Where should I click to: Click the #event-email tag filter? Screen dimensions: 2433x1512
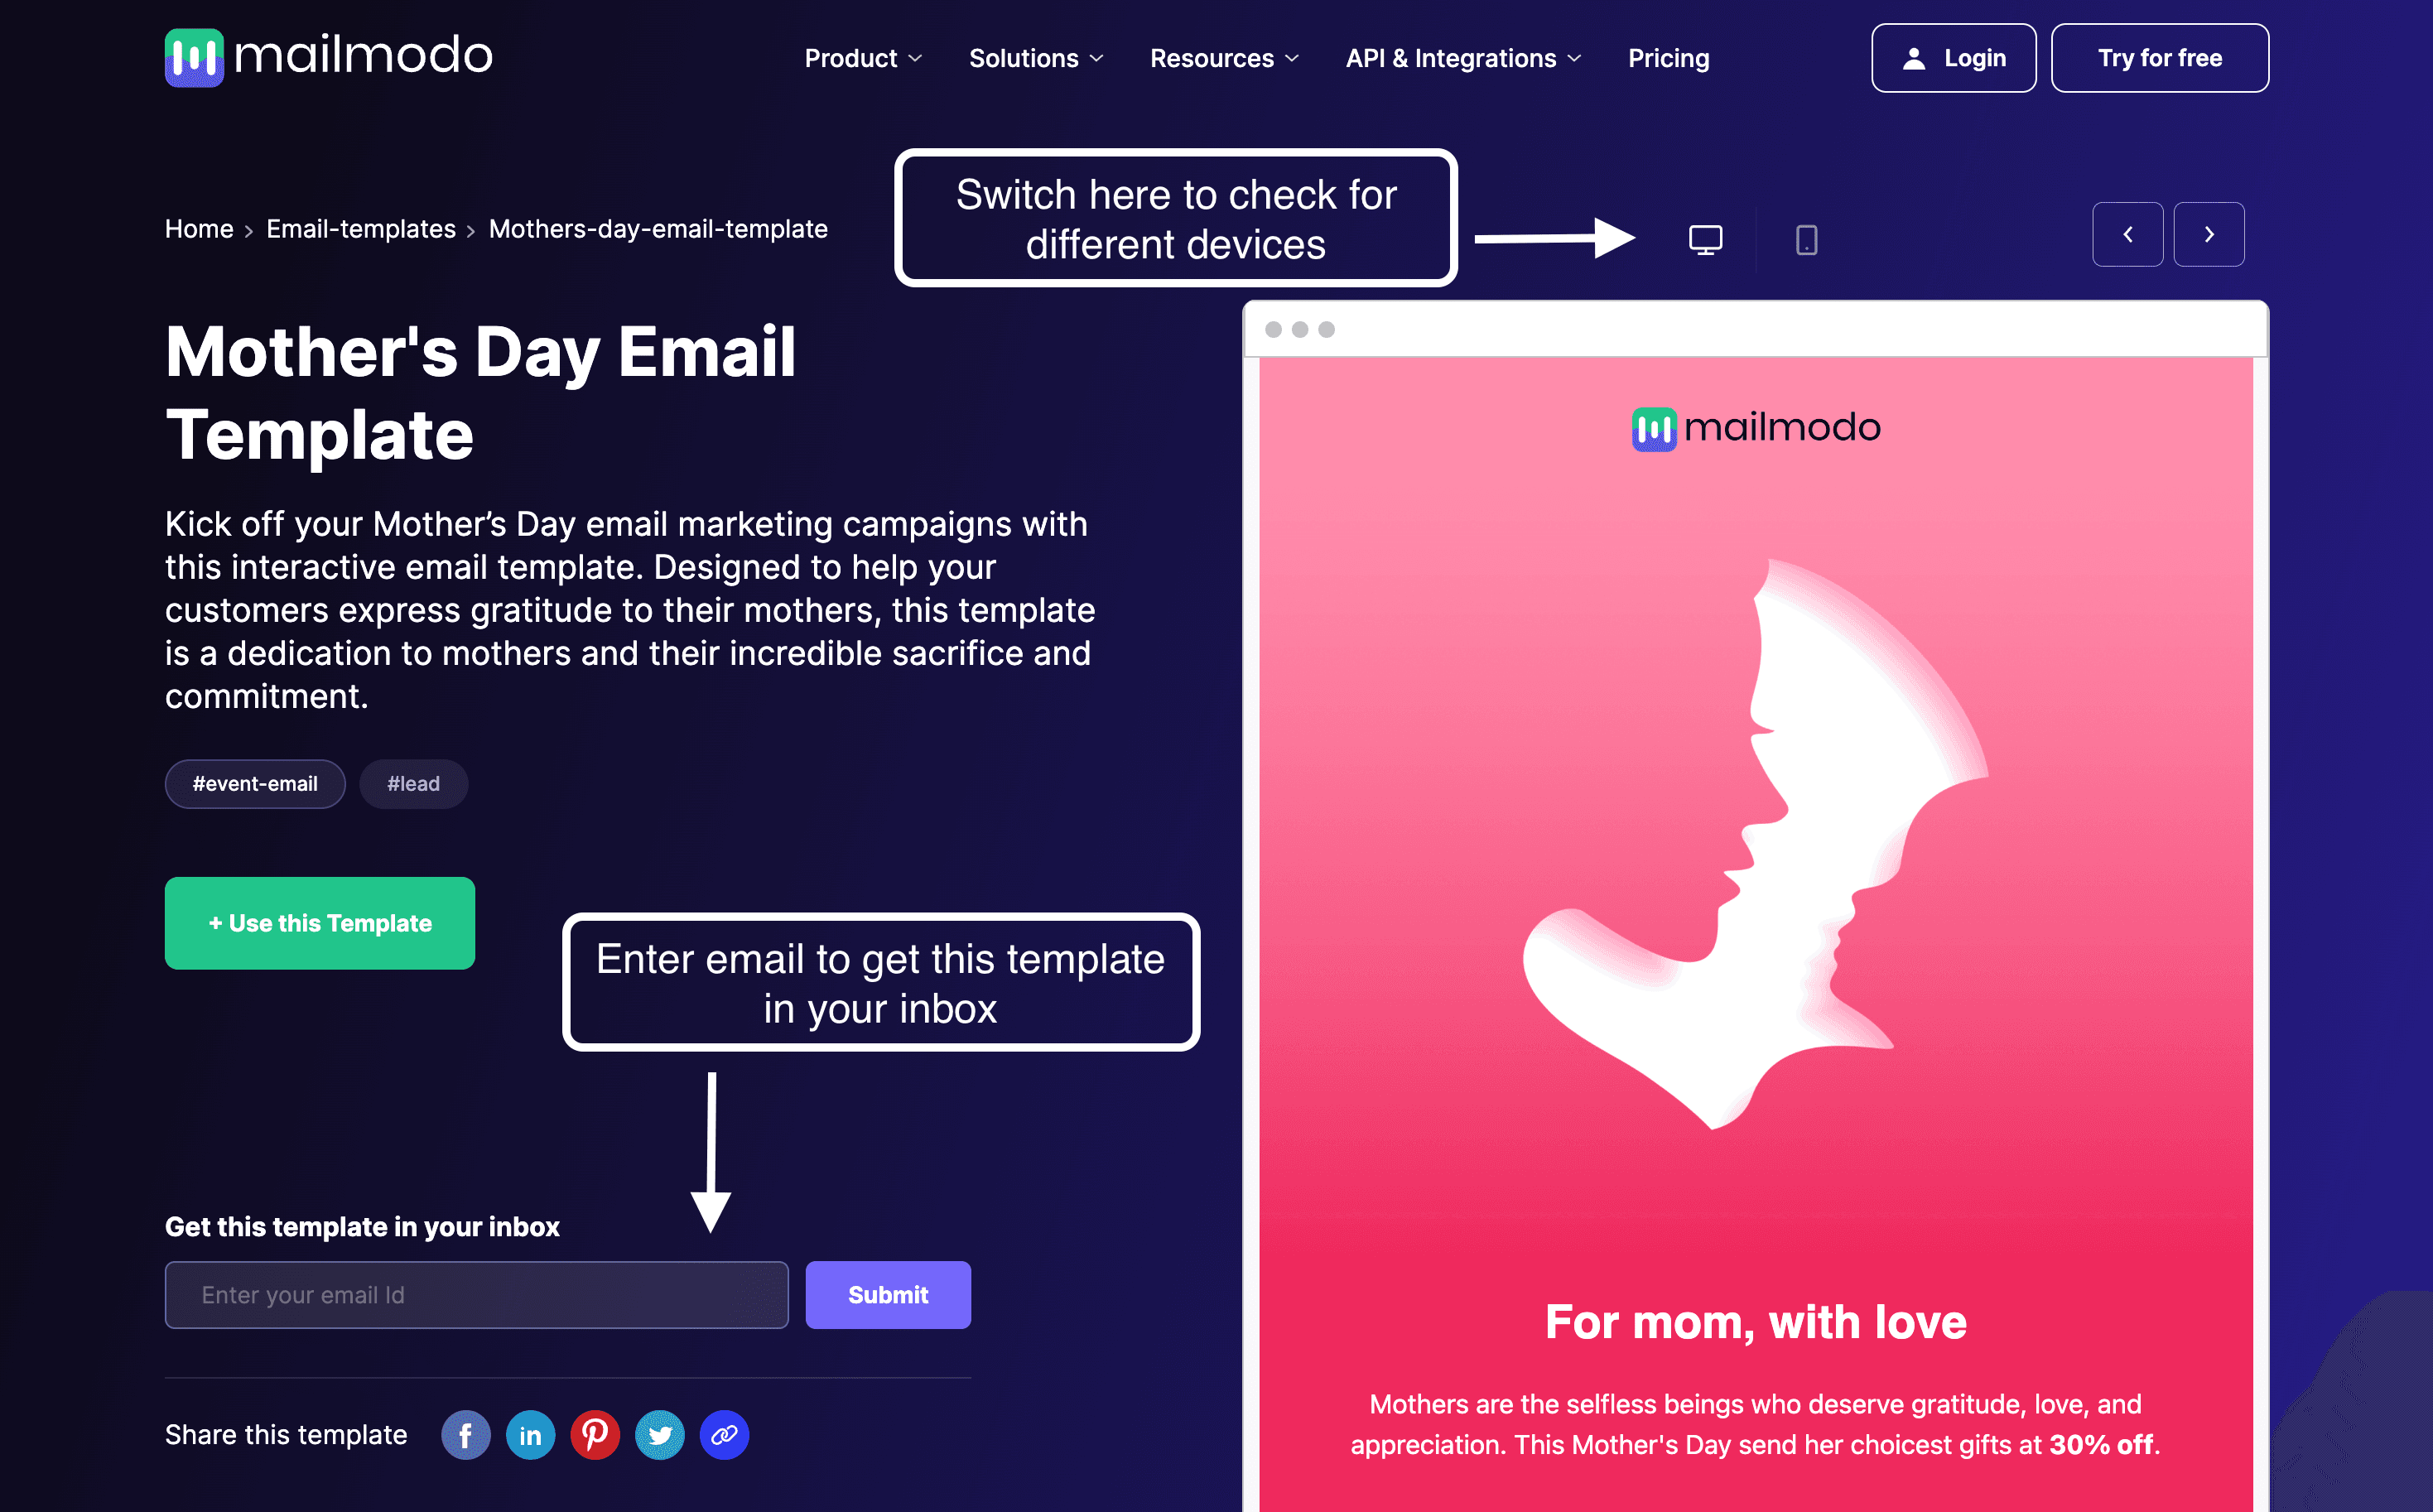pos(253,784)
